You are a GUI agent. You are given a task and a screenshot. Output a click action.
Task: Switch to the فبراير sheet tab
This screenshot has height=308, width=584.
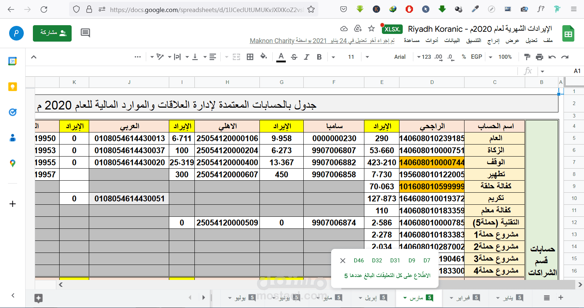click(x=465, y=298)
